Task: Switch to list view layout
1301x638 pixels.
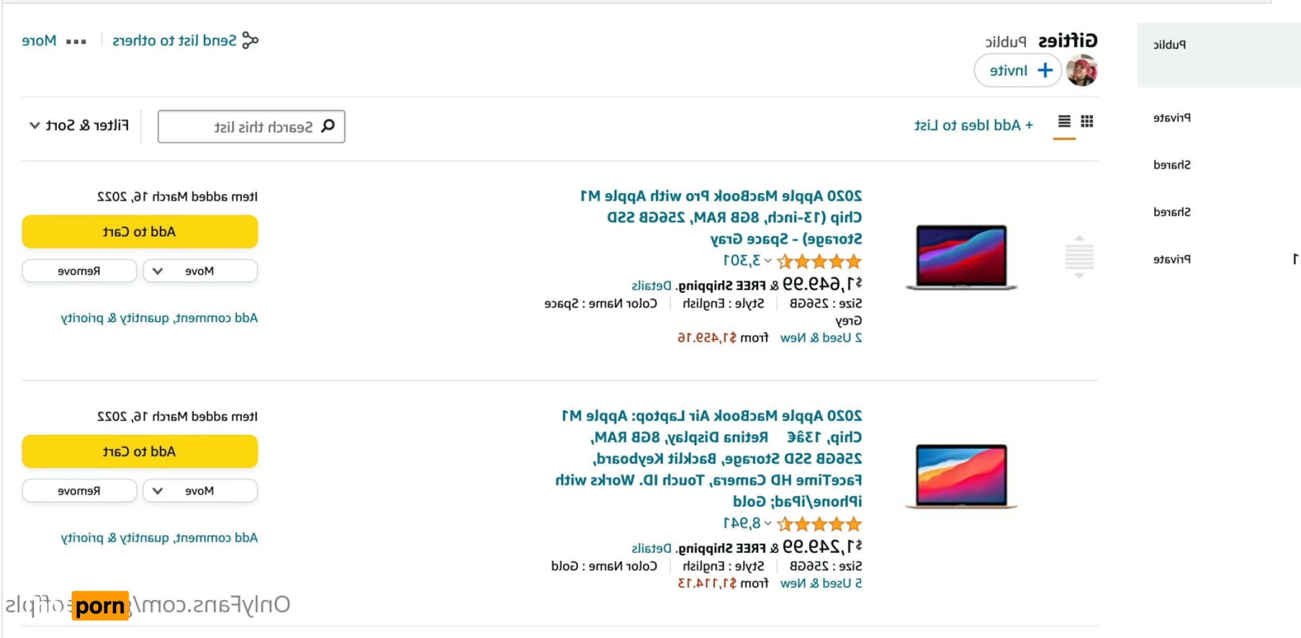Action: [1064, 121]
